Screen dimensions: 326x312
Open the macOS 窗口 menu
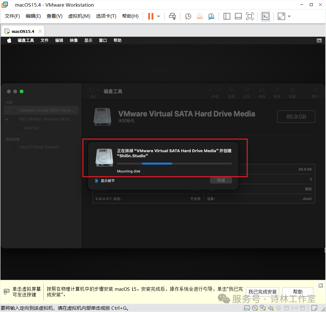point(103,41)
